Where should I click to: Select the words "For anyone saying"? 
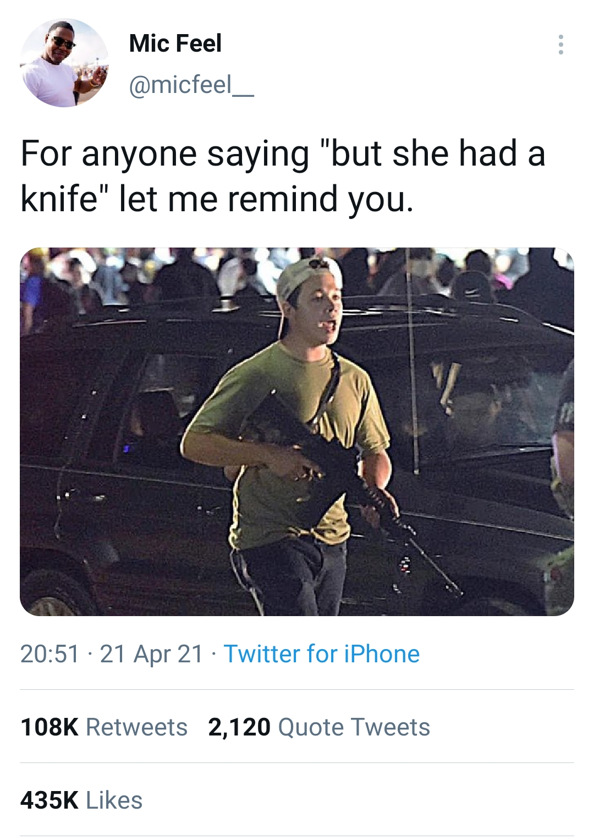(x=165, y=154)
